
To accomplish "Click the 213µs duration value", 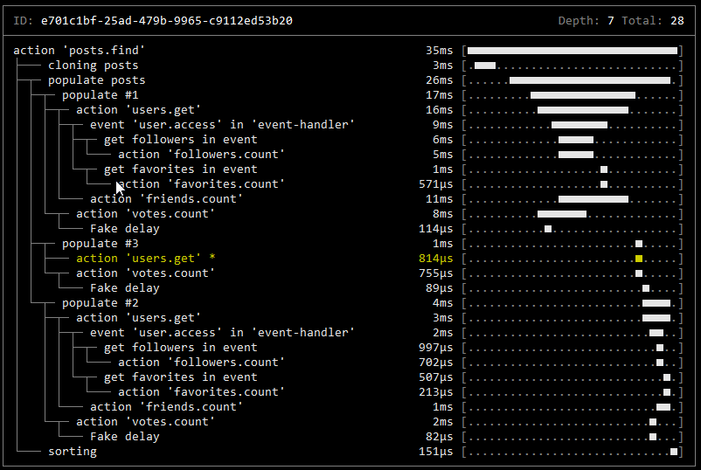I will coord(436,392).
